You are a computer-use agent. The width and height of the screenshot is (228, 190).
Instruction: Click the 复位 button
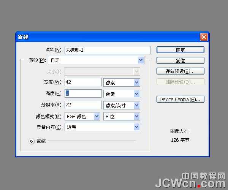coord(180,60)
